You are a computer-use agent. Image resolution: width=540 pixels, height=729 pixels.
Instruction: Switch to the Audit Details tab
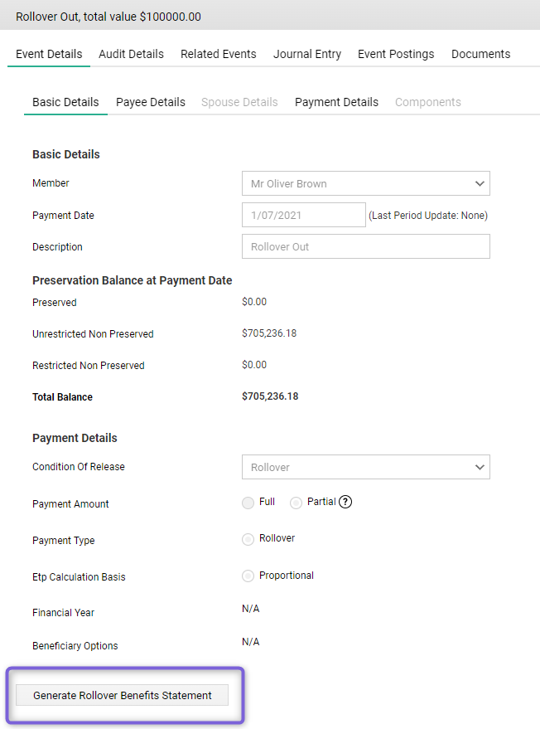pos(131,54)
